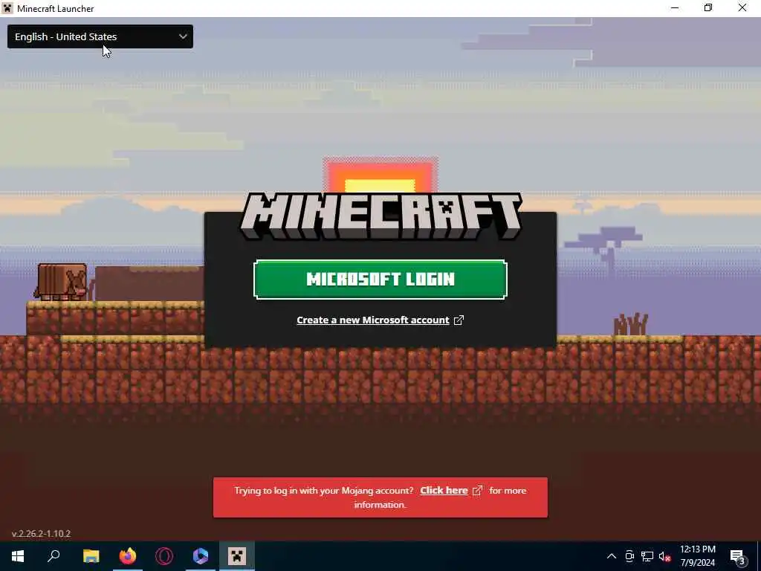Click the Show desktop strip at the taskbar end
Screen dimensions: 761x571
pos(759,556)
